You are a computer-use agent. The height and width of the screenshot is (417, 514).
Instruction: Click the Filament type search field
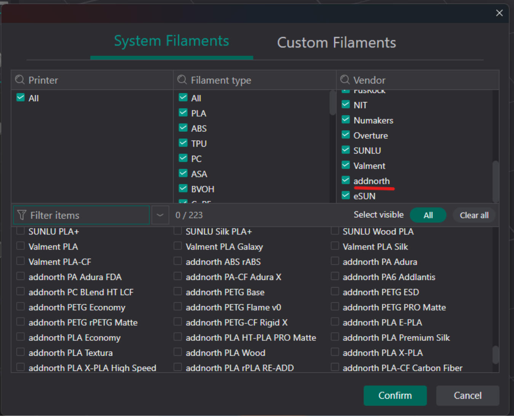[x=255, y=80]
